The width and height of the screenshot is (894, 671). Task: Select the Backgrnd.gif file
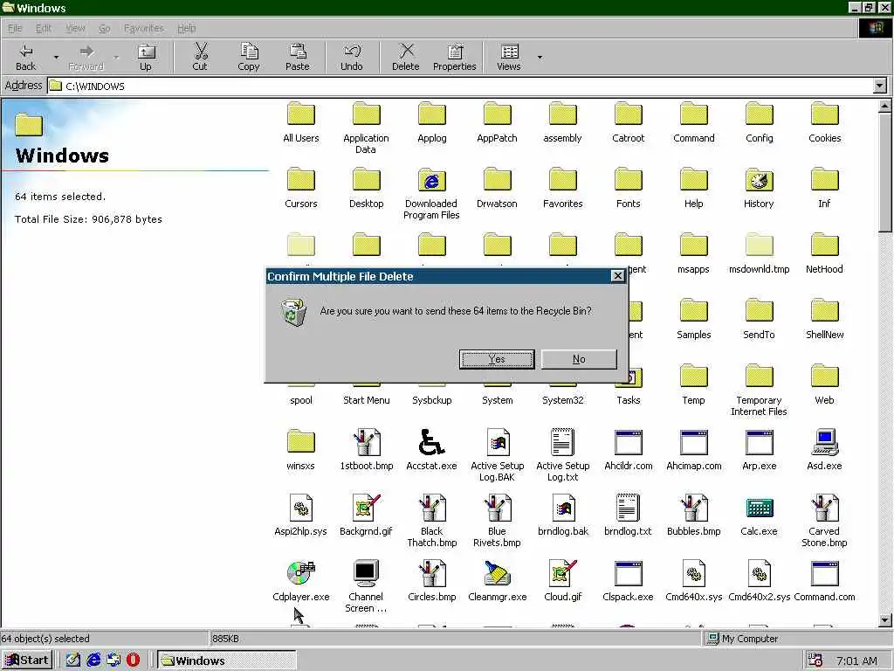coord(366,515)
